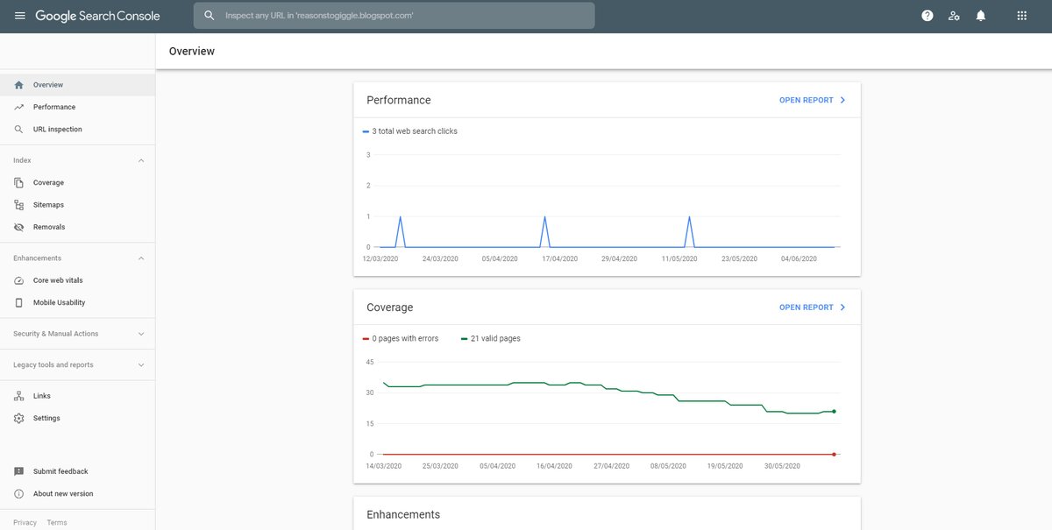Click the Performance card title
The height and width of the screenshot is (530, 1052).
(x=399, y=100)
